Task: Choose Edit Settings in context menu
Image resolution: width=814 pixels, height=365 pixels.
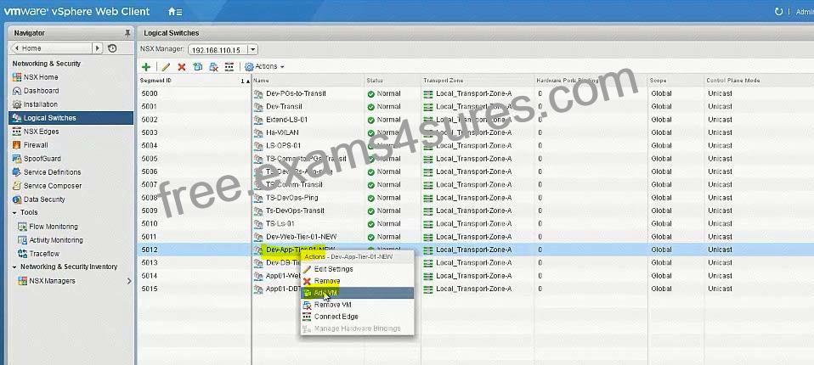Action: (x=357, y=269)
